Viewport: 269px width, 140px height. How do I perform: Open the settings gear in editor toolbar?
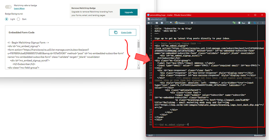point(192,23)
